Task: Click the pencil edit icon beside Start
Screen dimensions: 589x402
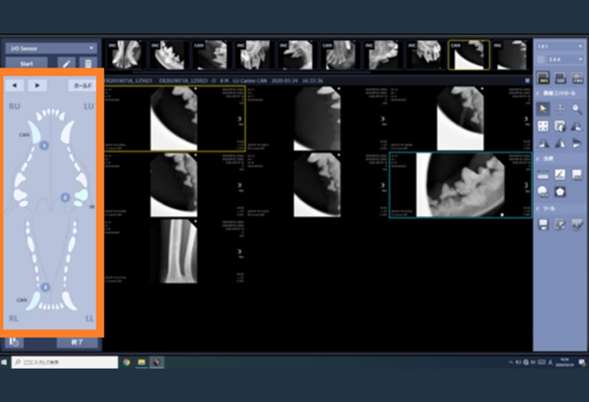Action: click(66, 64)
